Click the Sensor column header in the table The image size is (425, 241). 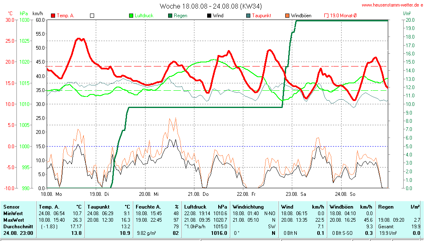(x=12, y=207)
